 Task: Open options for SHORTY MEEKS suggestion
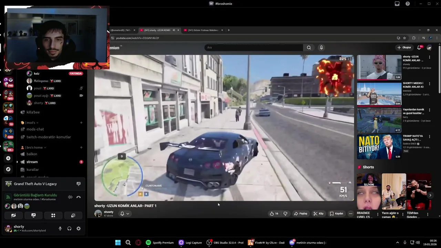point(429,84)
